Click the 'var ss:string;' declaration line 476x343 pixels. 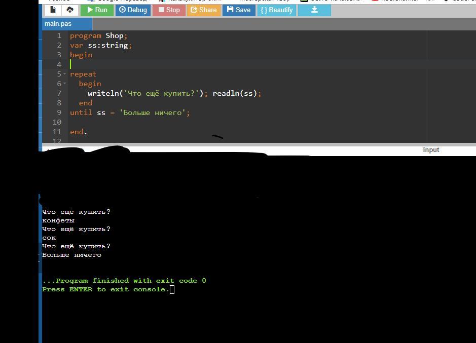click(x=101, y=45)
